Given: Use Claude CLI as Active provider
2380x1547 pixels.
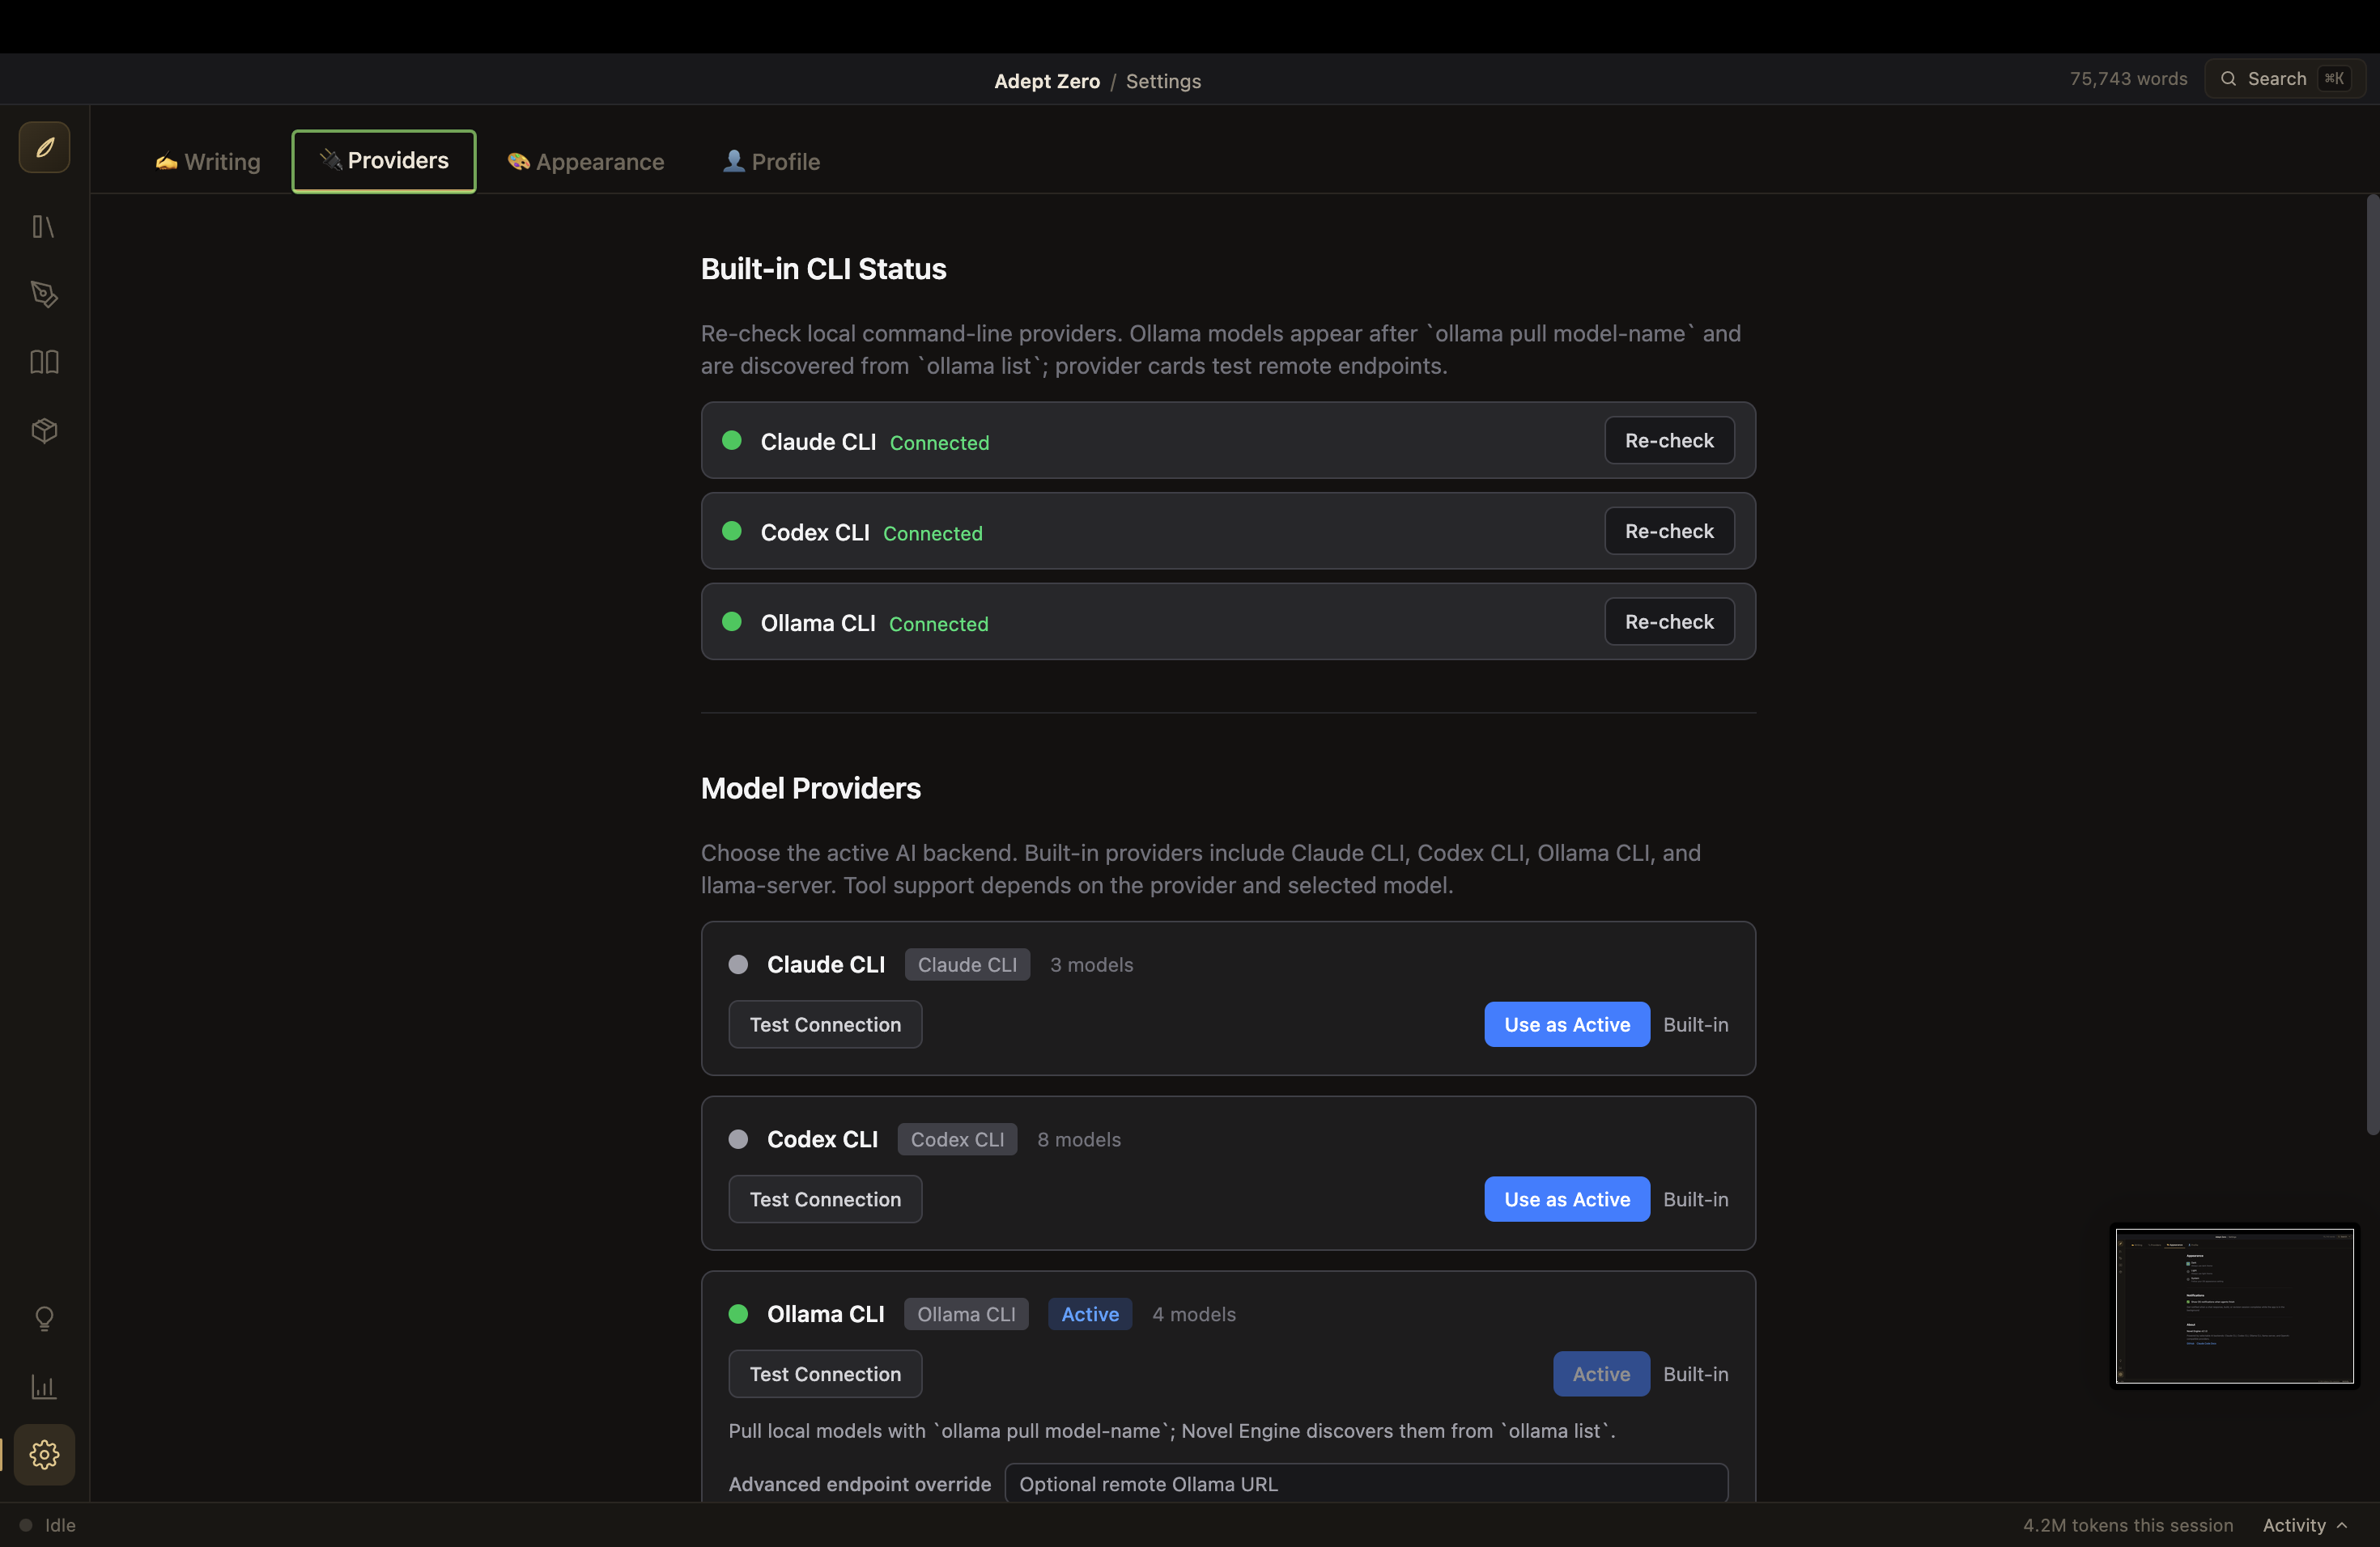Looking at the screenshot, I should (x=1567, y=1024).
